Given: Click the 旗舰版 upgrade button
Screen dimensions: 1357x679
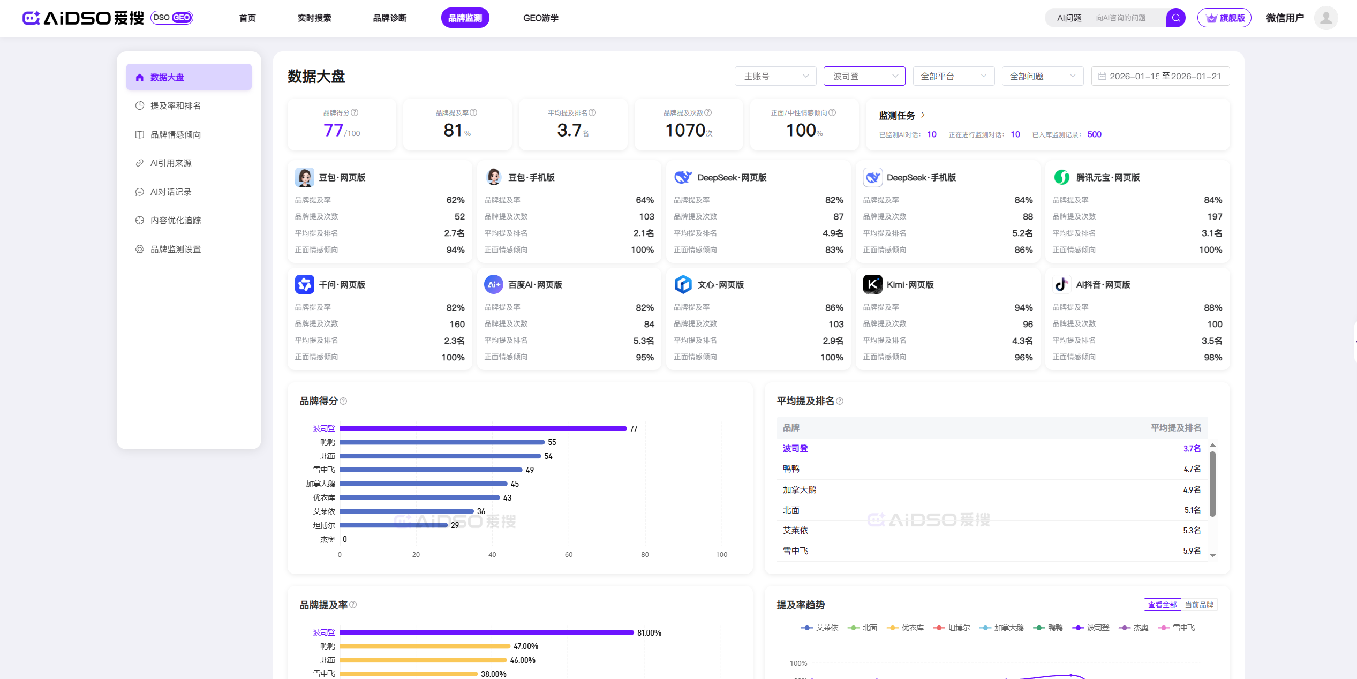Looking at the screenshot, I should (1224, 18).
